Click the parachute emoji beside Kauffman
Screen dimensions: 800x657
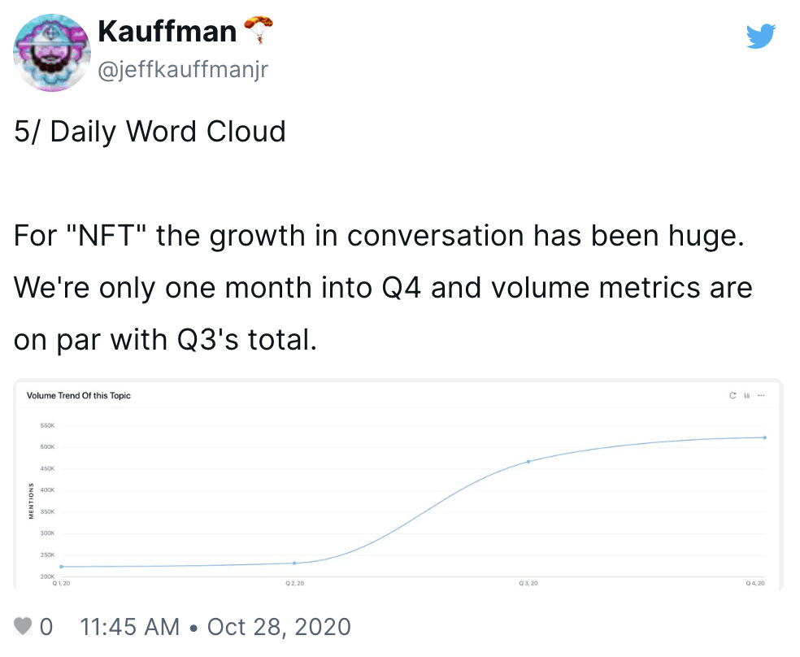tap(259, 29)
